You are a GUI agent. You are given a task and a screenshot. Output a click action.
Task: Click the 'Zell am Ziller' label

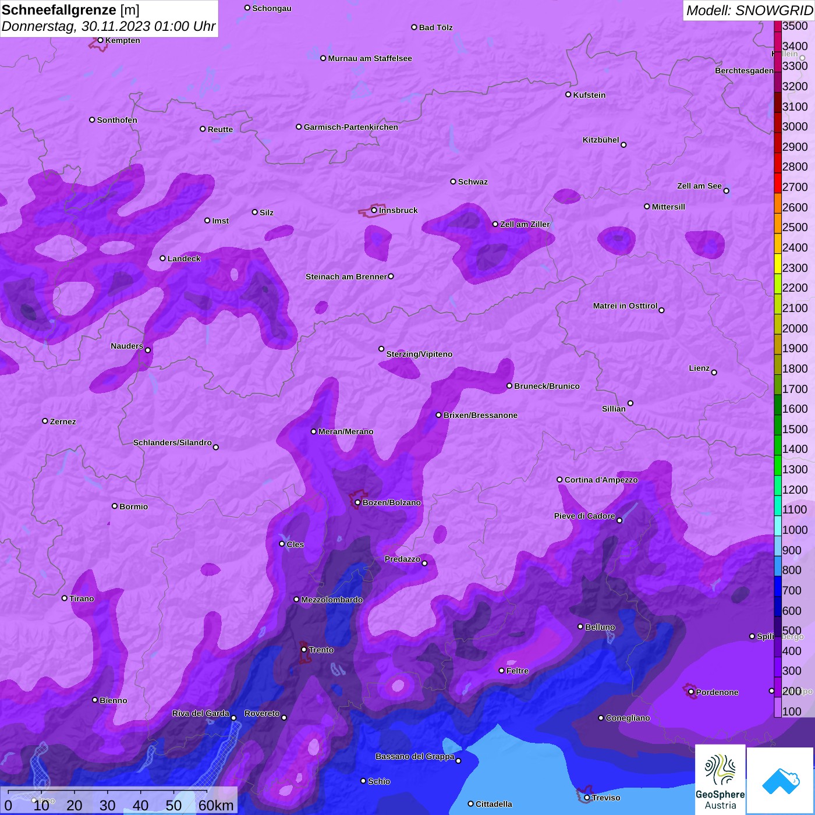click(525, 225)
